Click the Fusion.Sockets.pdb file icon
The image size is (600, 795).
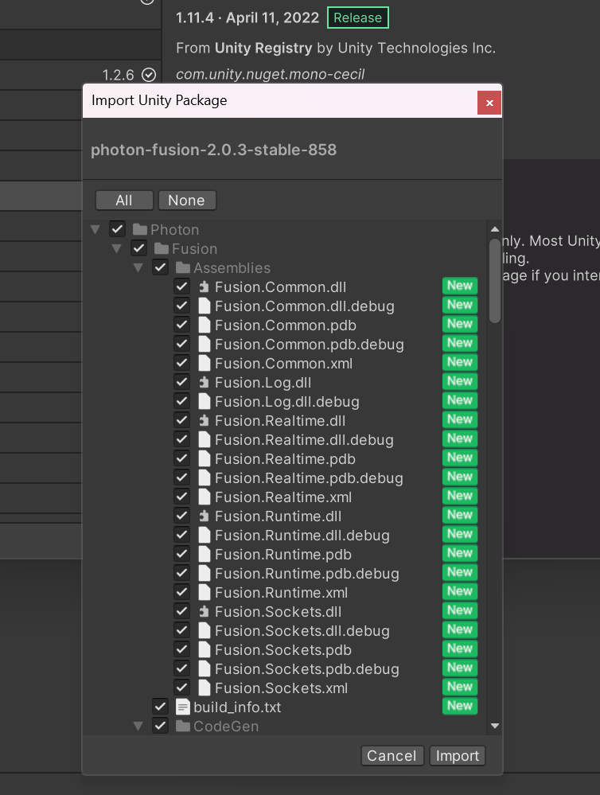pos(204,649)
